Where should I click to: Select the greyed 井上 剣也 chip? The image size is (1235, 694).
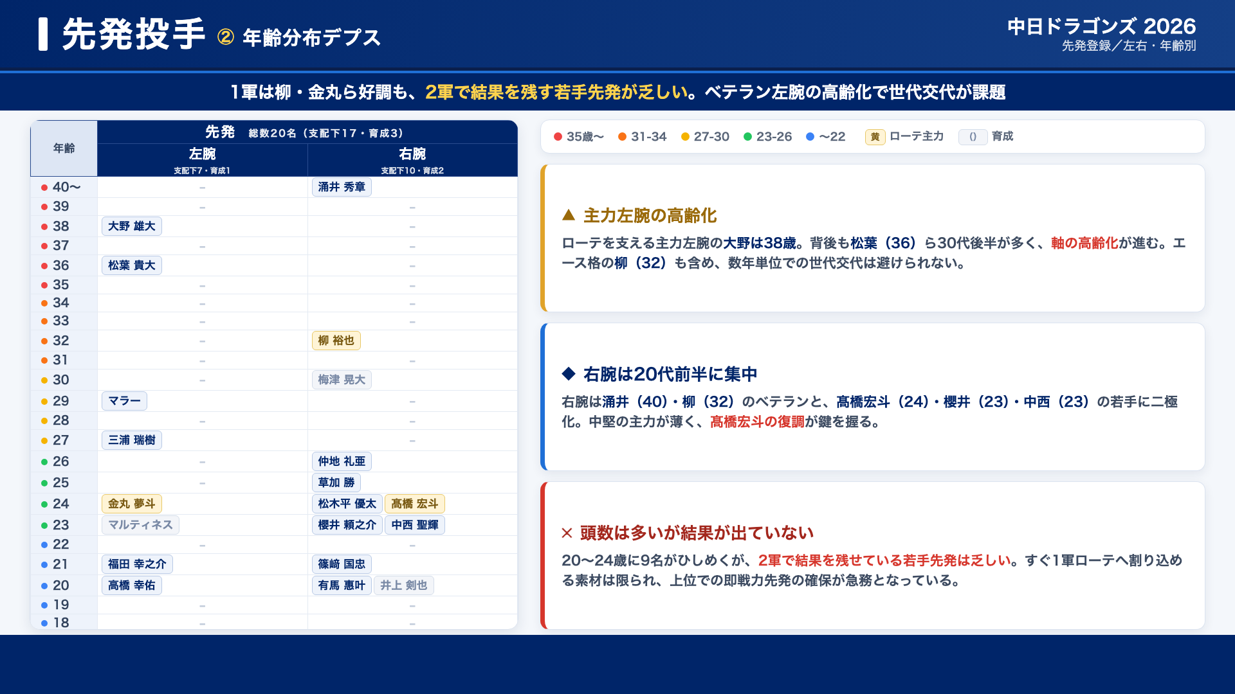[x=404, y=585]
